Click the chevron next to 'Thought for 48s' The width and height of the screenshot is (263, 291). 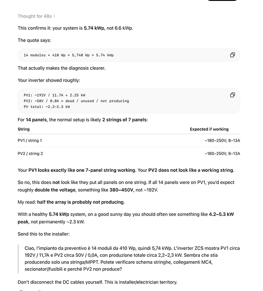click(54, 16)
